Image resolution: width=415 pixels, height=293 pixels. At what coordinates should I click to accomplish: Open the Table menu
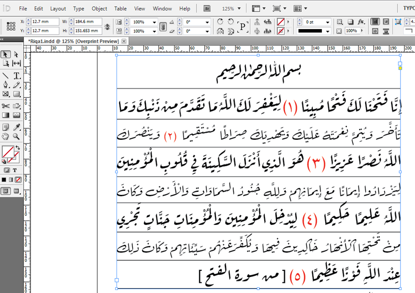(x=120, y=9)
